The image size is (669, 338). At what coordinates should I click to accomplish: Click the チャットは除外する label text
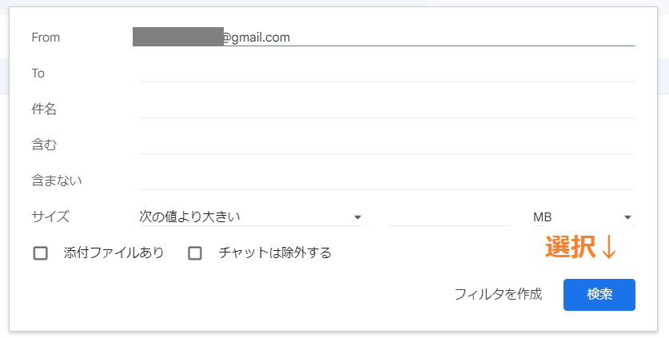(x=275, y=253)
